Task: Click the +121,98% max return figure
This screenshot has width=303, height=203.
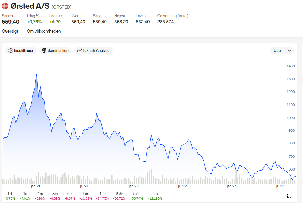Action: [155, 198]
